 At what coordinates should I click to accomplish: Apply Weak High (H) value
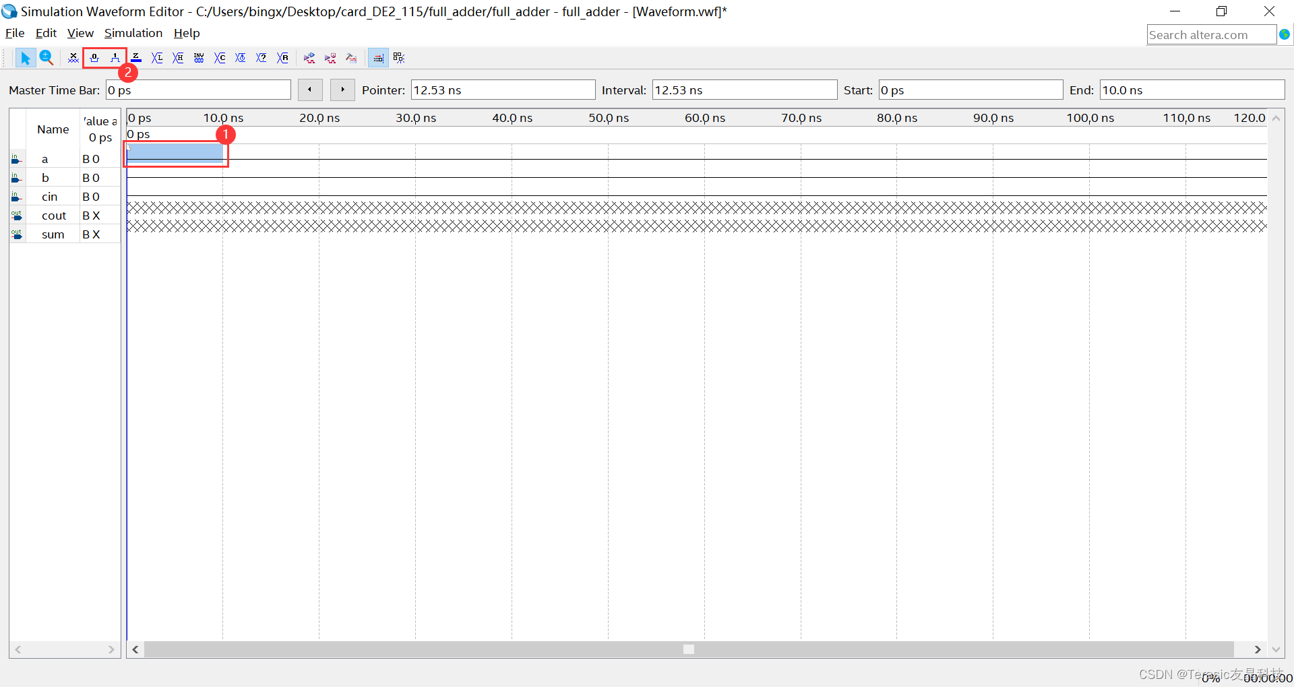tap(178, 58)
